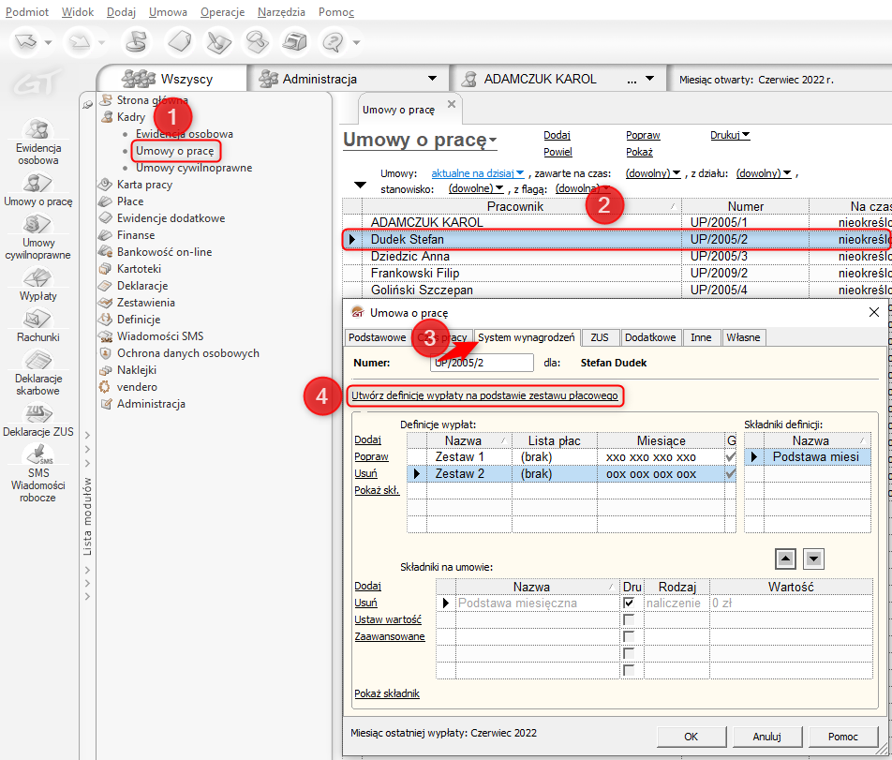Image resolution: width=892 pixels, height=760 pixels.
Task: Open SMS Wiadomości robocze icon
Action: (x=38, y=473)
